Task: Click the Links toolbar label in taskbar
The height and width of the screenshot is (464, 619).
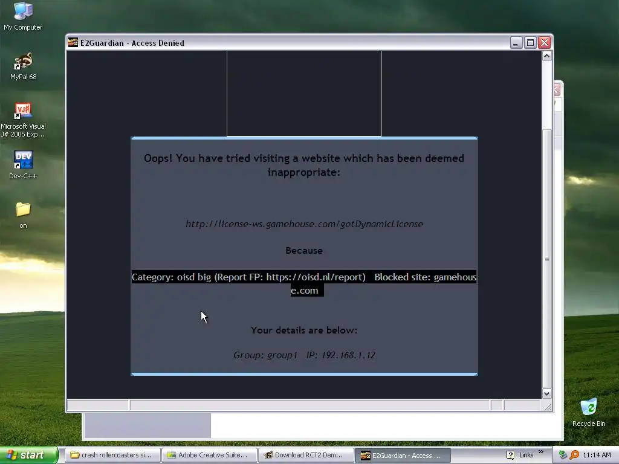Action: pyautogui.click(x=526, y=455)
